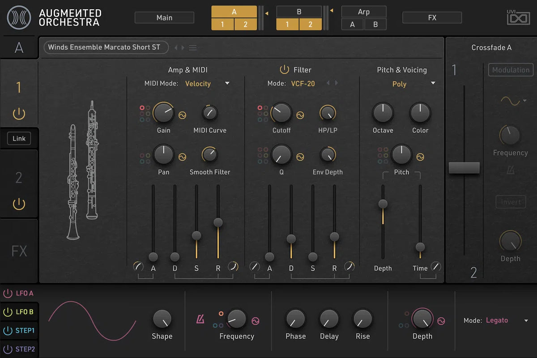537x358 pixels.
Task: Click the preset list menu icon
Action: coord(192,48)
